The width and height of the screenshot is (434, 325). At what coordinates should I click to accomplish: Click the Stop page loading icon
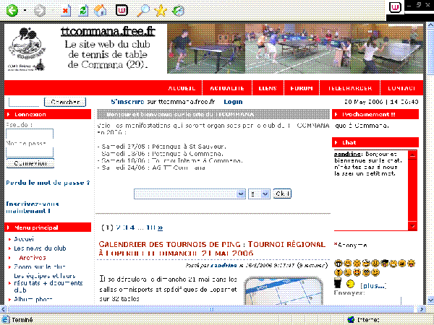(x=65, y=11)
